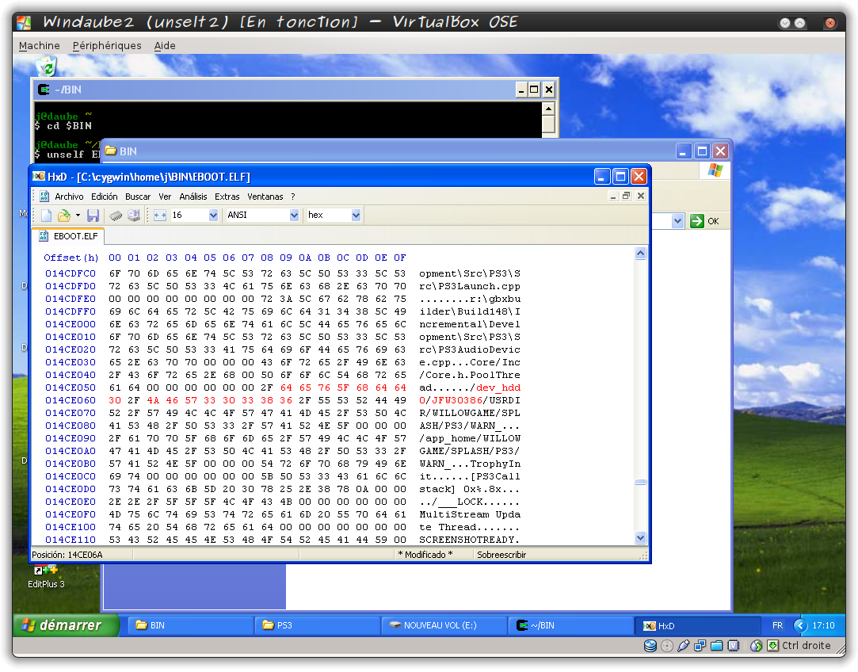This screenshot has width=858, height=672.
Task: Click the HxD taskbar button
Action: [698, 625]
